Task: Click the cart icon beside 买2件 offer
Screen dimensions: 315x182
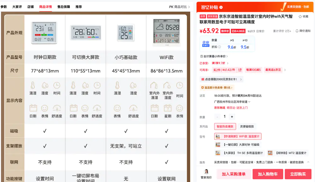Action: pyautogui.click(x=240, y=70)
